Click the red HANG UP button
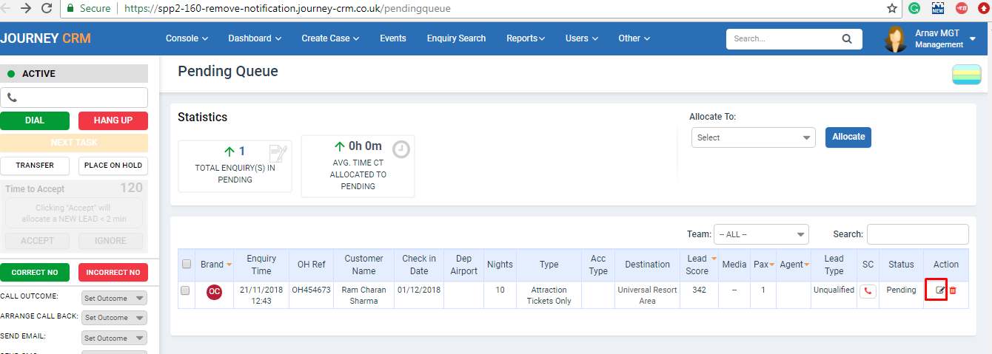Viewport: 992px width, 354px height. [x=113, y=120]
